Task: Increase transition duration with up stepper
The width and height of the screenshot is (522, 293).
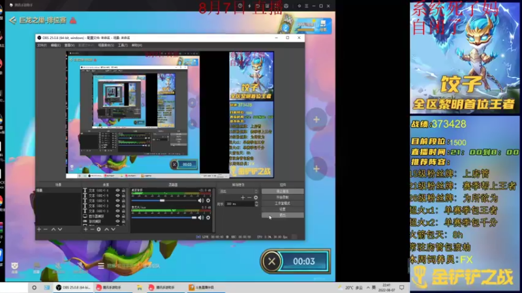Action: click(x=256, y=202)
